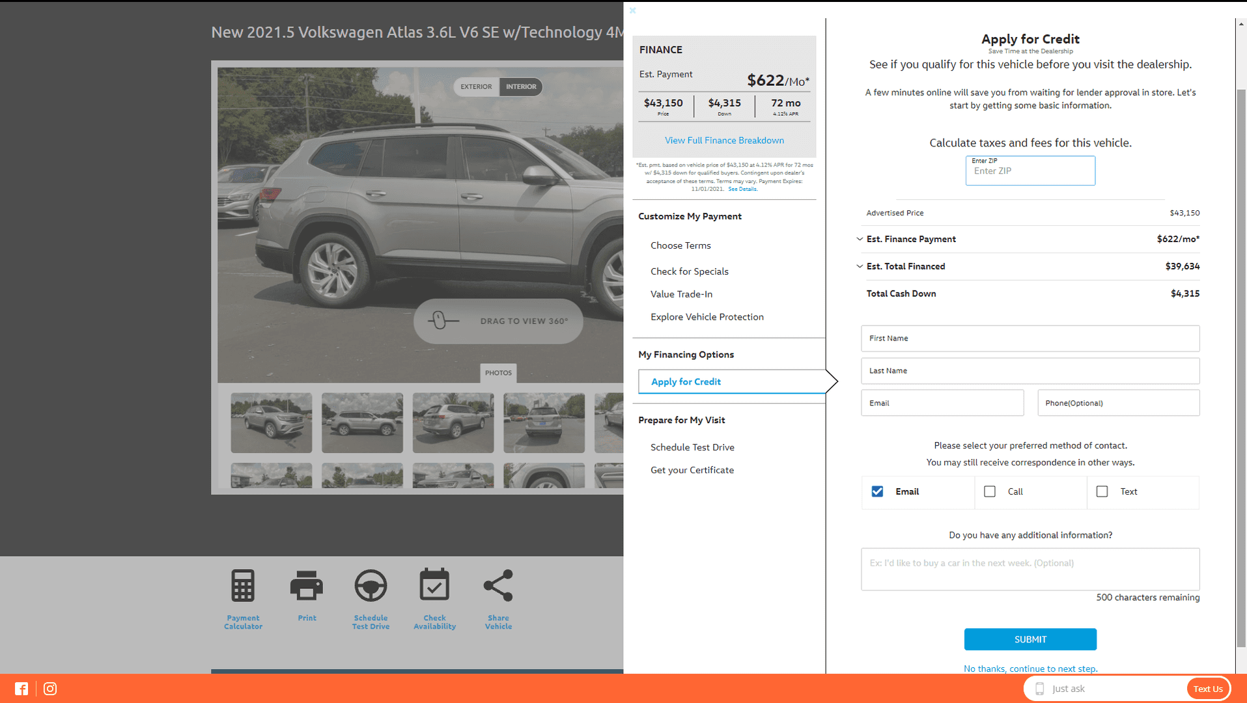Click the phone icon in the Just ask box
The width and height of the screenshot is (1247, 703).
click(1040, 689)
